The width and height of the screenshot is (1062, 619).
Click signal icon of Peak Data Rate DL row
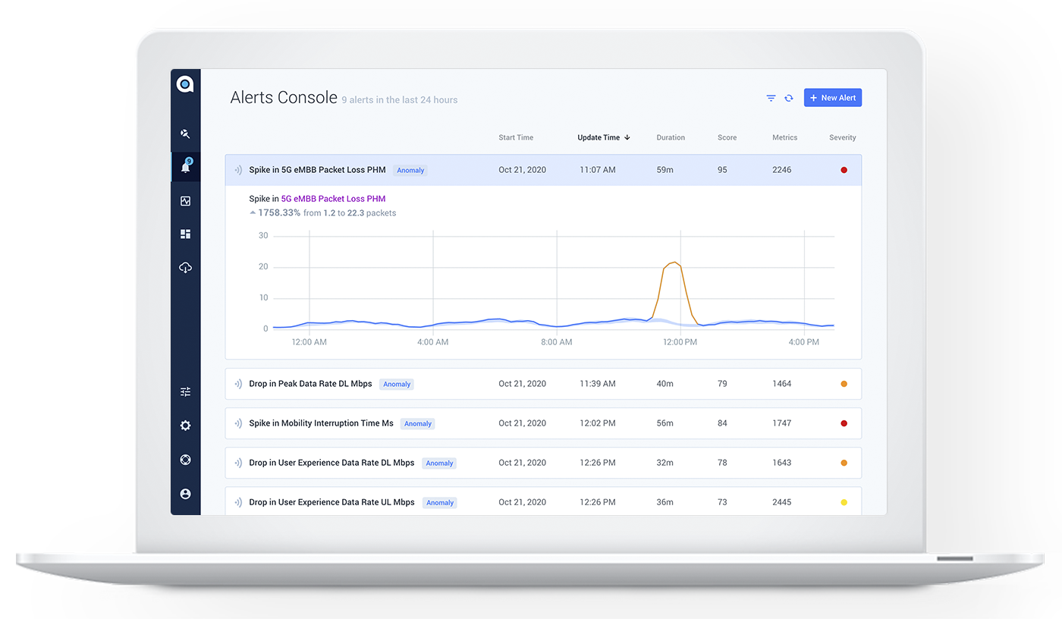click(x=238, y=384)
